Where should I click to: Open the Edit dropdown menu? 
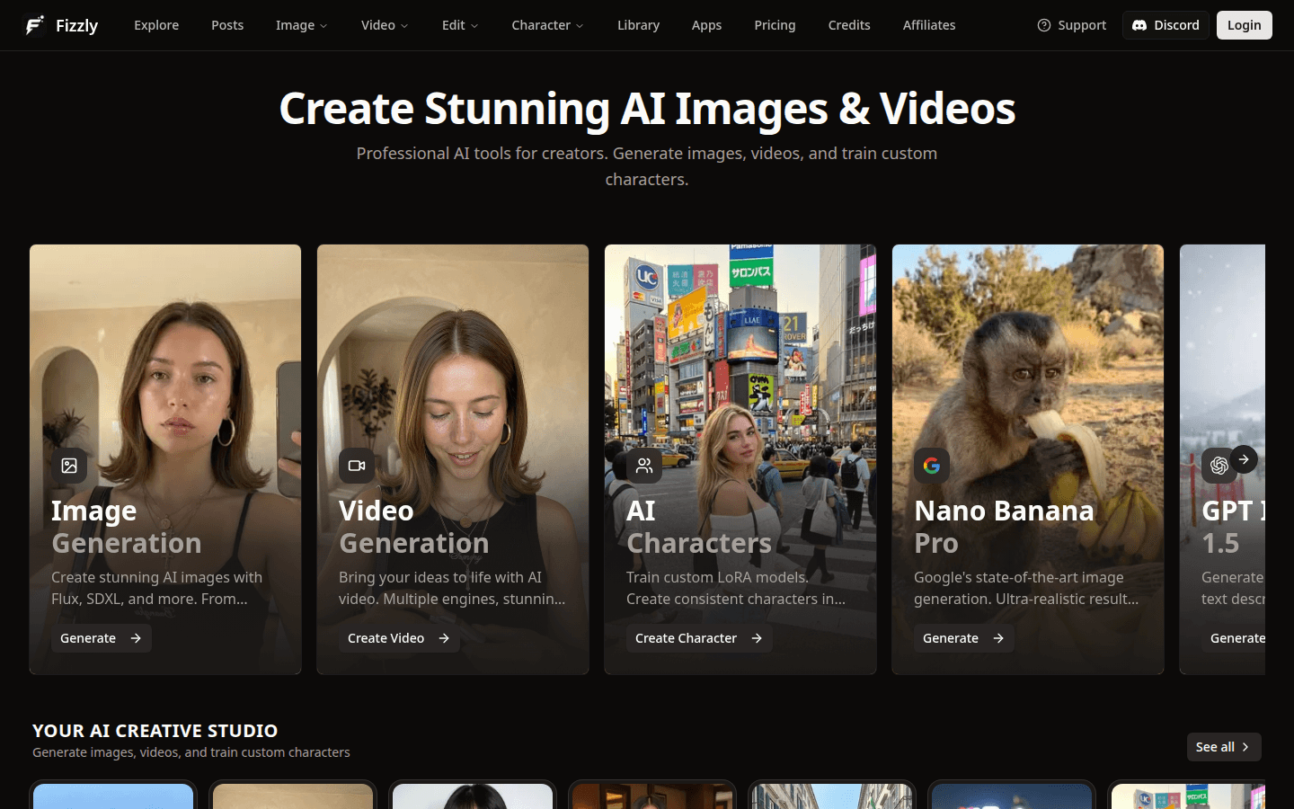coord(459,25)
